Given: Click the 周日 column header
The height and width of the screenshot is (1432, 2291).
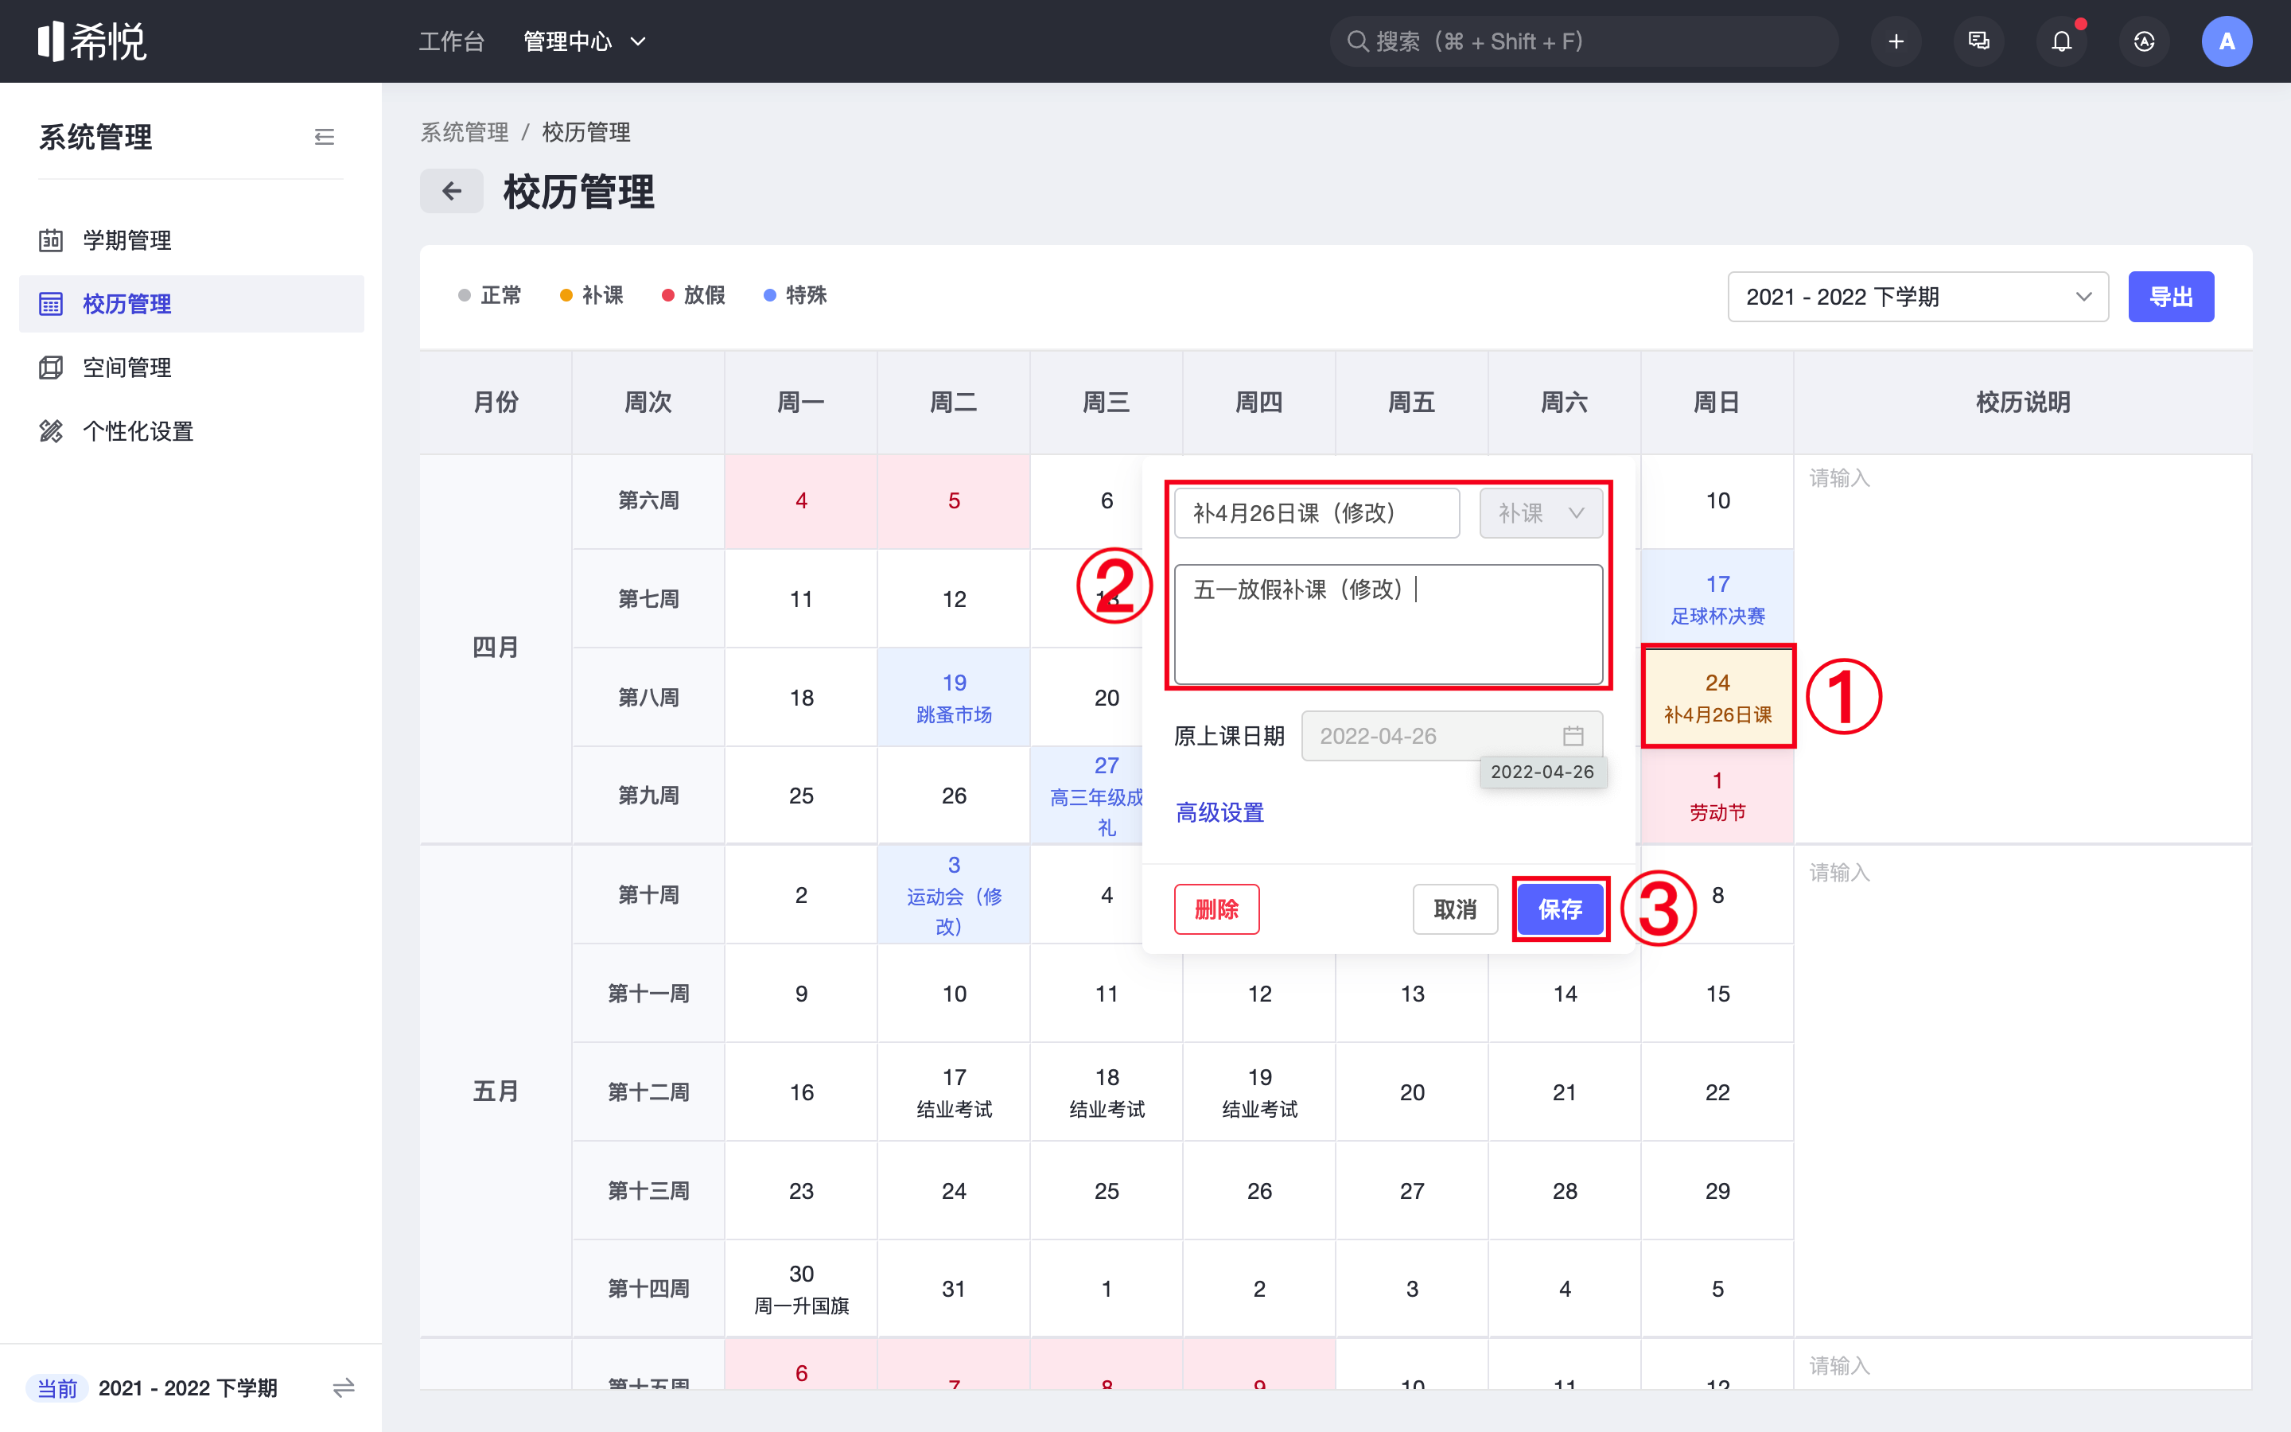Looking at the screenshot, I should 1717,403.
